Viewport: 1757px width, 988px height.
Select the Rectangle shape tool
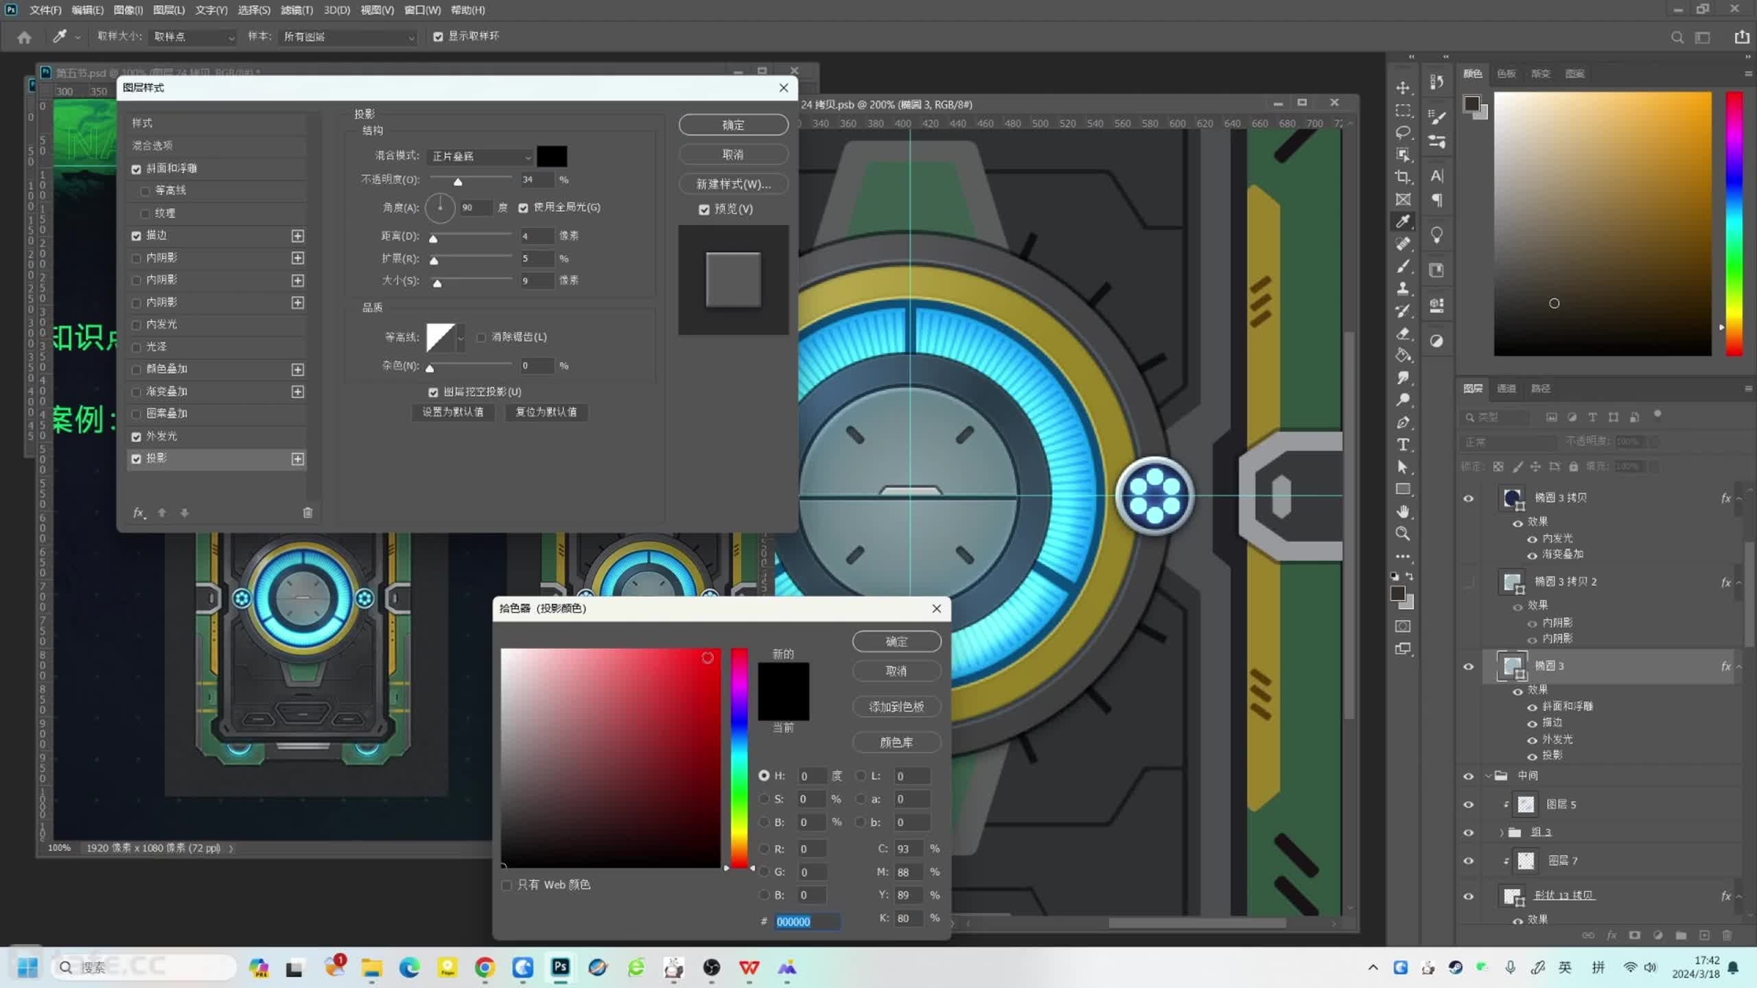(x=1403, y=489)
